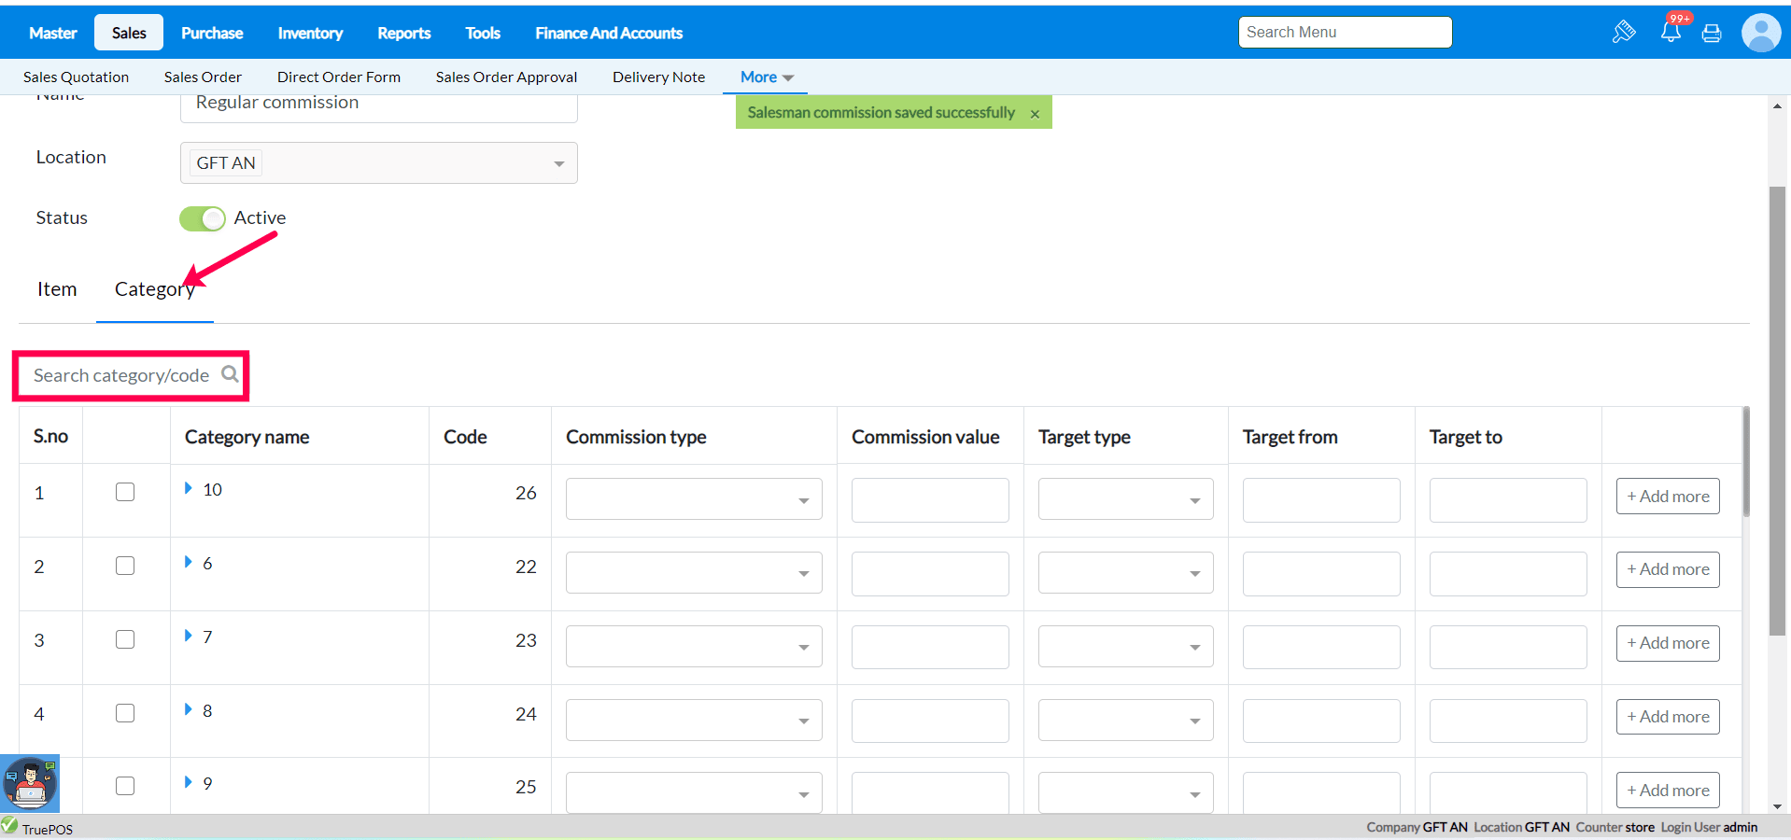Open the Location dropdown

point(379,163)
